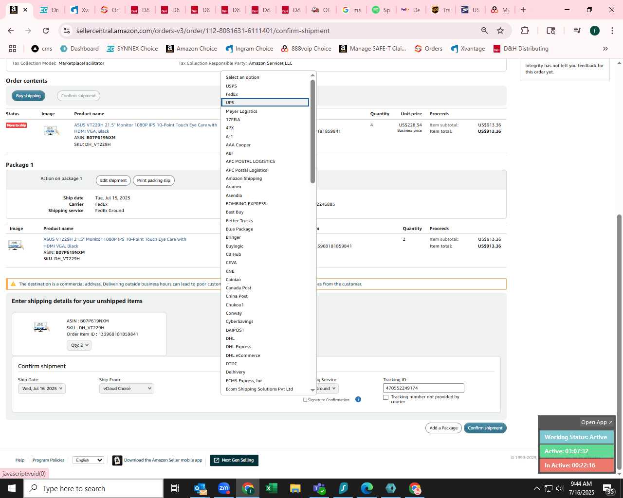
Task: Click the Edit shipment button
Action: pos(113,180)
